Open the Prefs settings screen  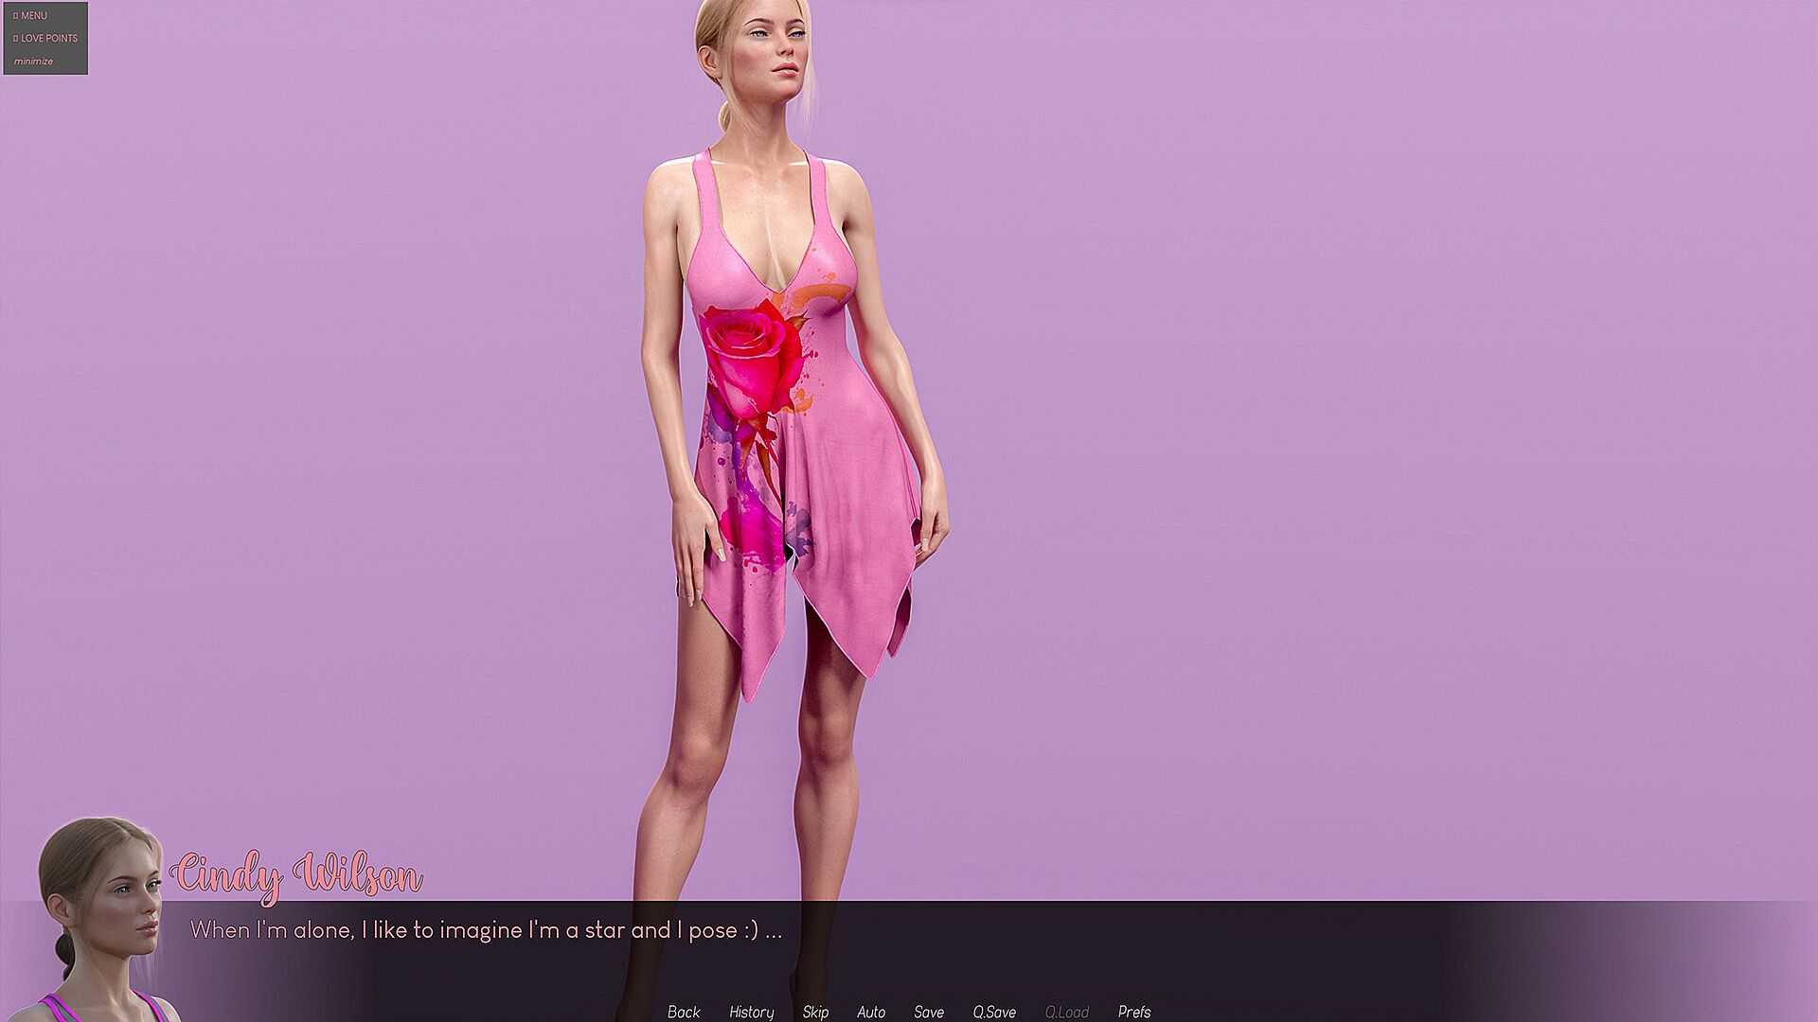click(1134, 1012)
